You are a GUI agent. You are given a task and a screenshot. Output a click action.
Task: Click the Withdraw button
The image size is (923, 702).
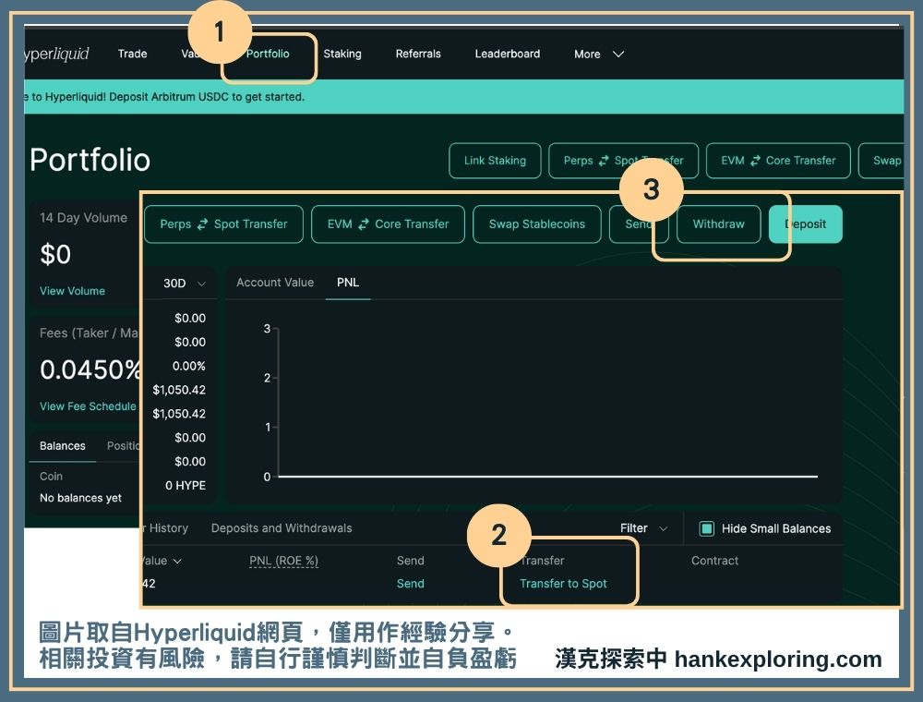click(718, 224)
